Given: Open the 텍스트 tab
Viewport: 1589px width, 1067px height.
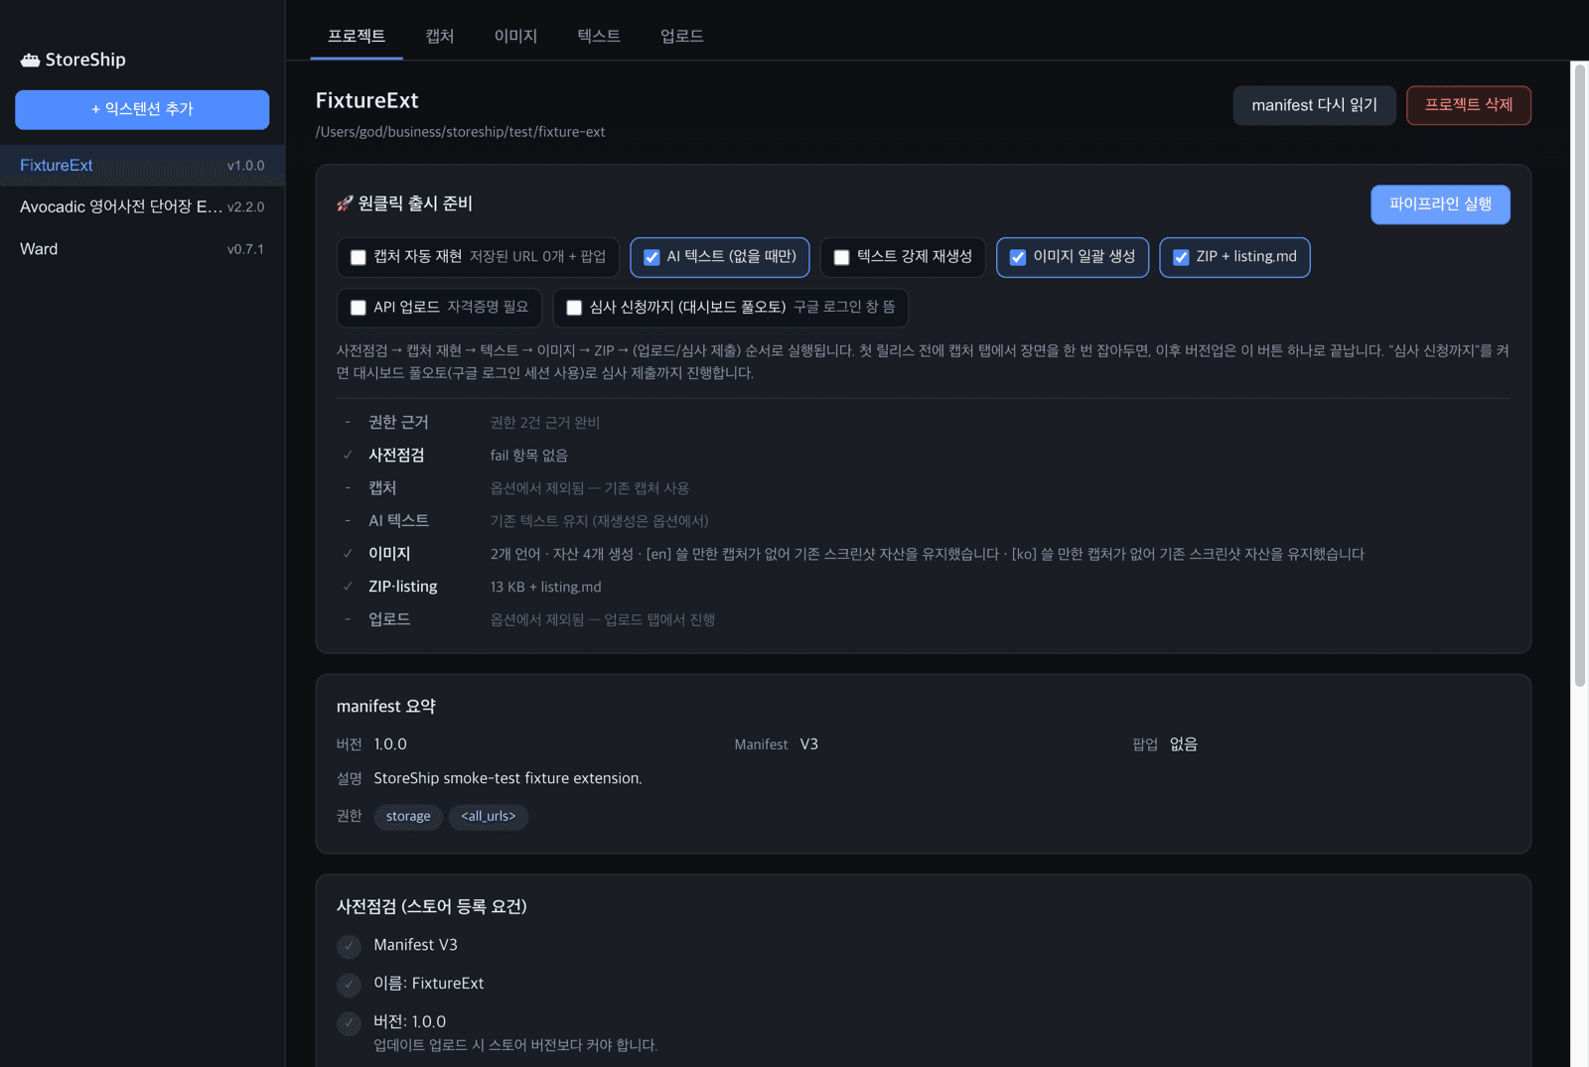Looking at the screenshot, I should (599, 36).
